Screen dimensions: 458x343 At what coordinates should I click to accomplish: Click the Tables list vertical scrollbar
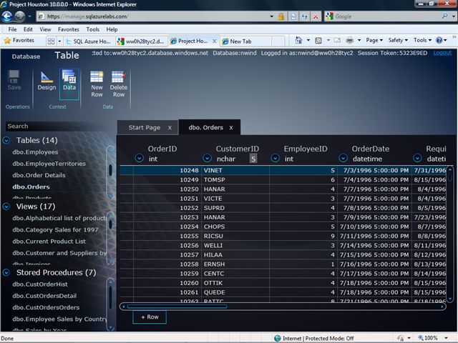110,172
